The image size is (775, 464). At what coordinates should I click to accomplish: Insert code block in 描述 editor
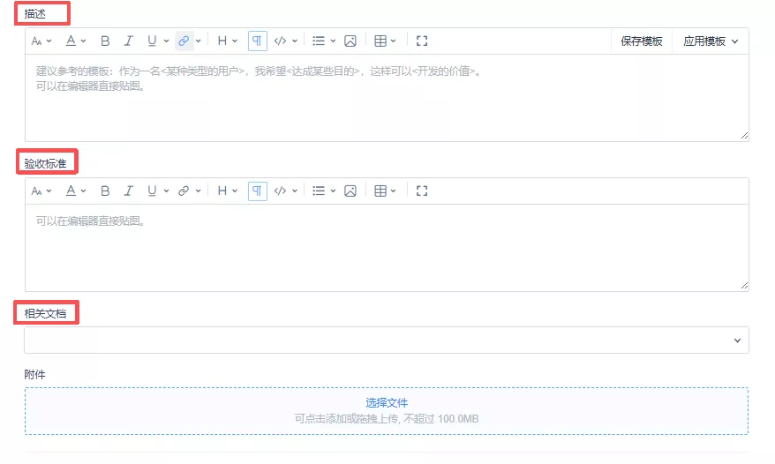(x=280, y=41)
